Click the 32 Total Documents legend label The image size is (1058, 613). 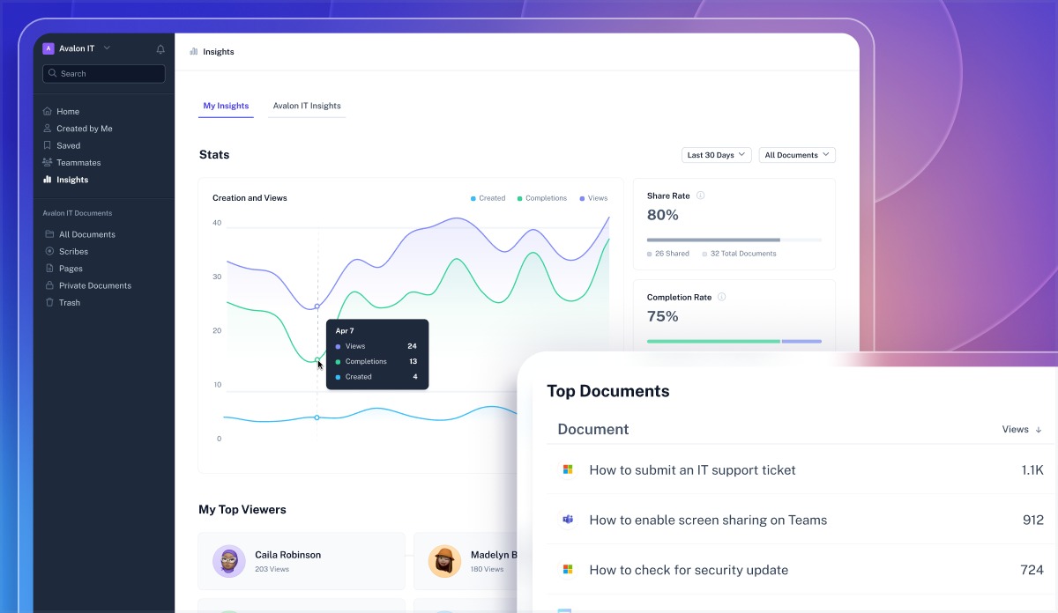click(743, 254)
